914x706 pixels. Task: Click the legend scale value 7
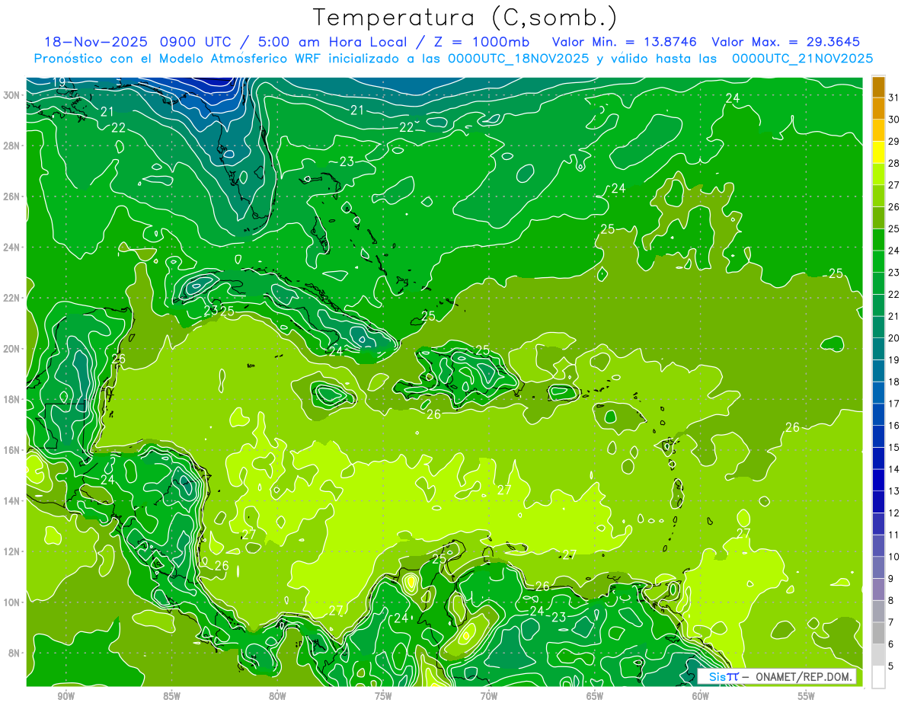(891, 622)
